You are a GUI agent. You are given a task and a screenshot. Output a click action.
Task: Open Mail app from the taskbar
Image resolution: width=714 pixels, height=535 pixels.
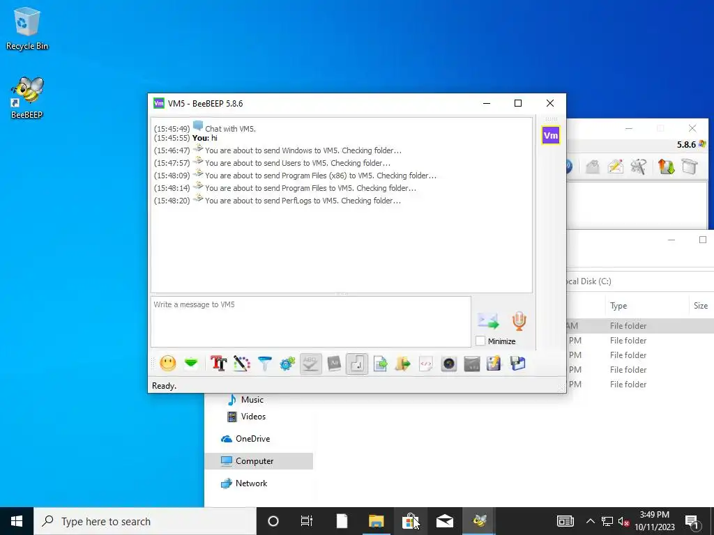point(444,521)
